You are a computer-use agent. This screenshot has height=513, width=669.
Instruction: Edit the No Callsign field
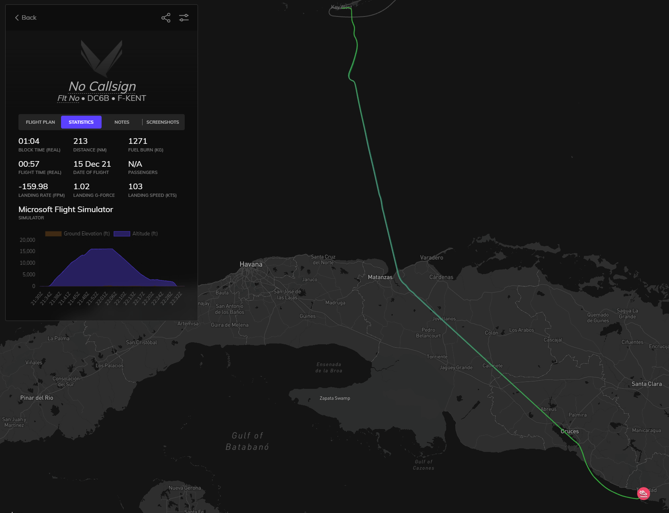[x=102, y=86]
